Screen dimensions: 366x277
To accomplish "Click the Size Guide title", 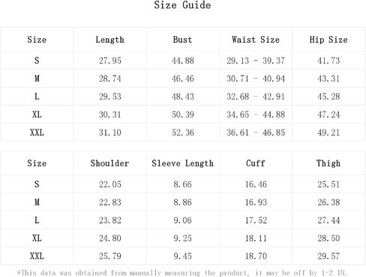I will point(182,5).
